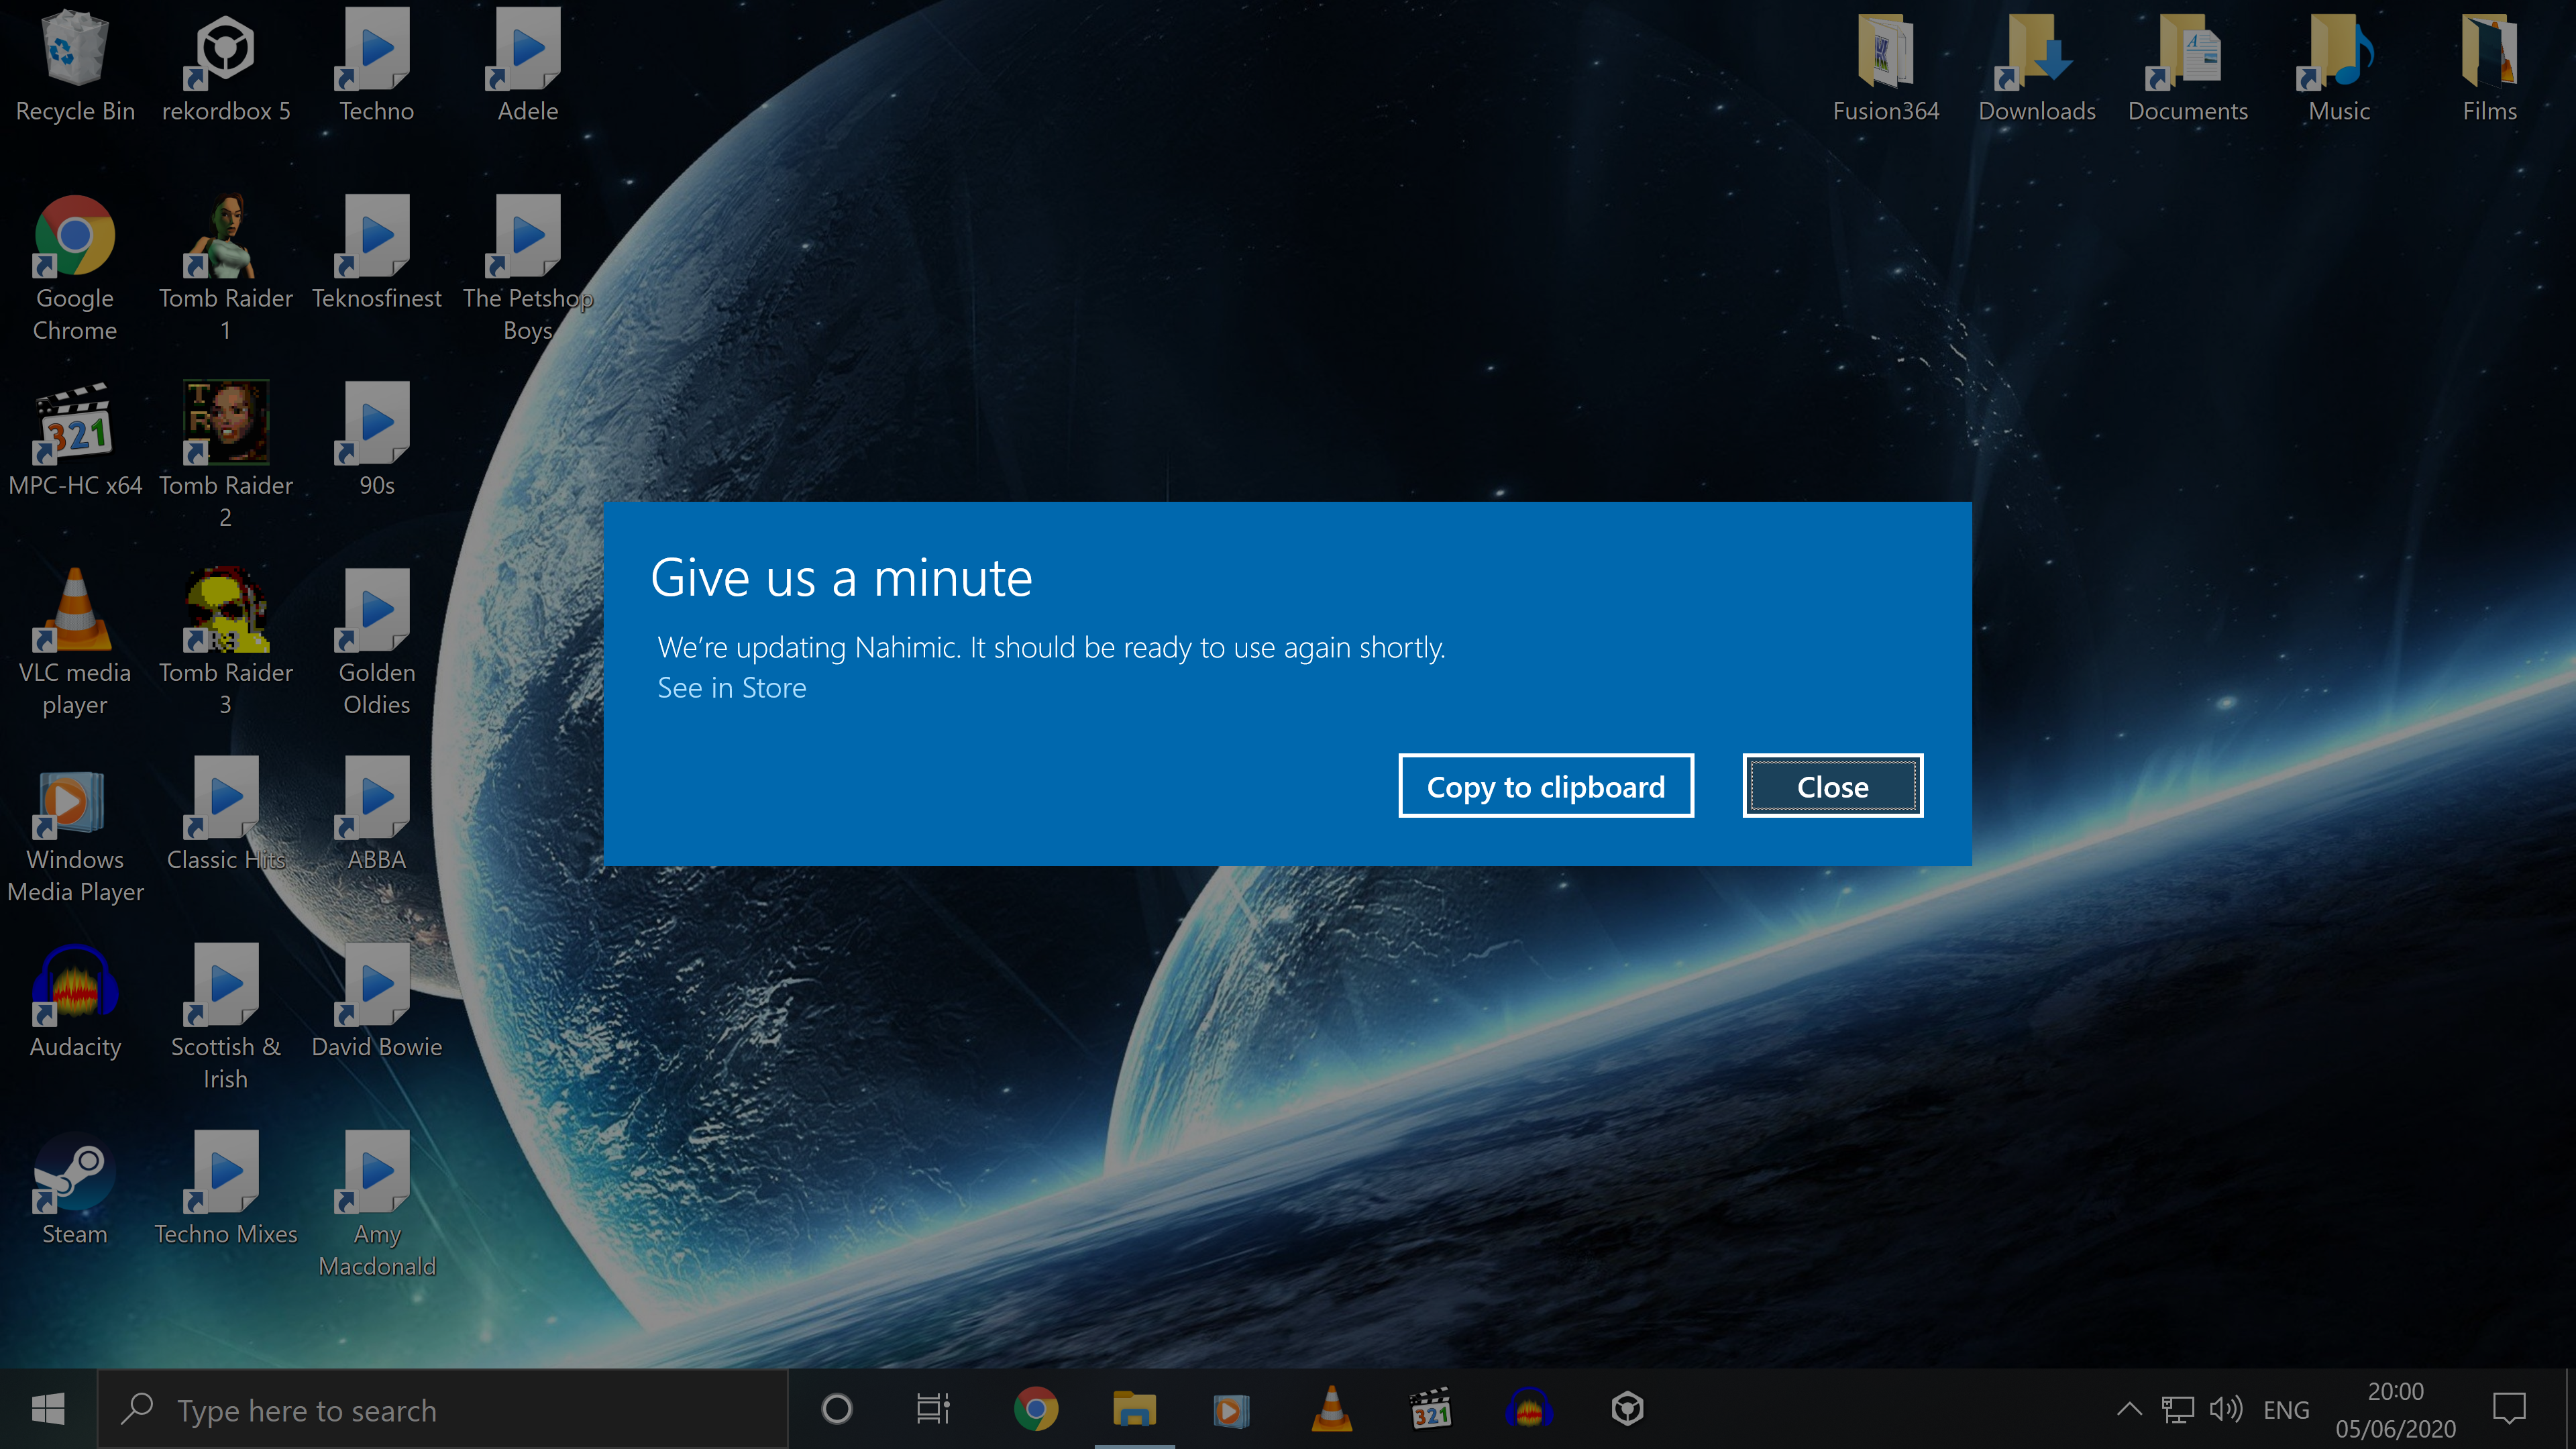Open Task View from the taskbar
This screenshot has height=1449, width=2576.
point(933,1409)
